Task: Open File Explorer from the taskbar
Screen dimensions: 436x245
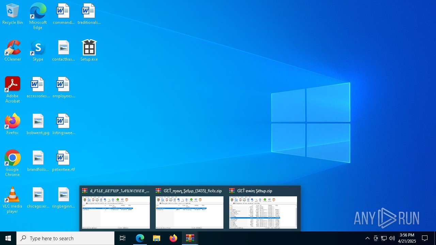Action: coord(157,238)
